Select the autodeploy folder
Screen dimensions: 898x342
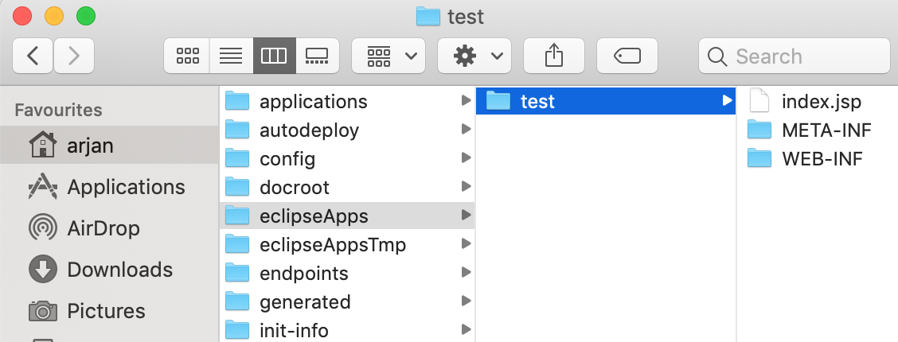pyautogui.click(x=309, y=130)
